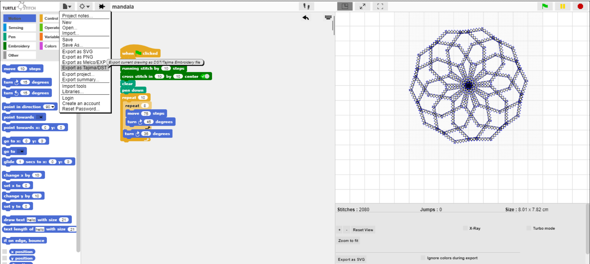The height and width of the screenshot is (264, 590).
Task: Select Pen block category
Action: point(20,37)
